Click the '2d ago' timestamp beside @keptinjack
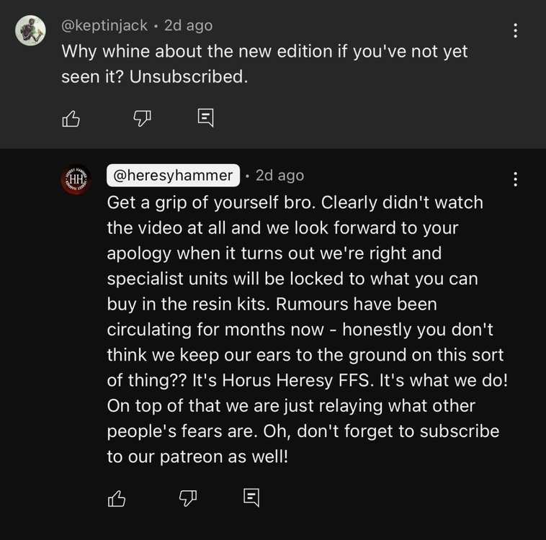 [189, 26]
